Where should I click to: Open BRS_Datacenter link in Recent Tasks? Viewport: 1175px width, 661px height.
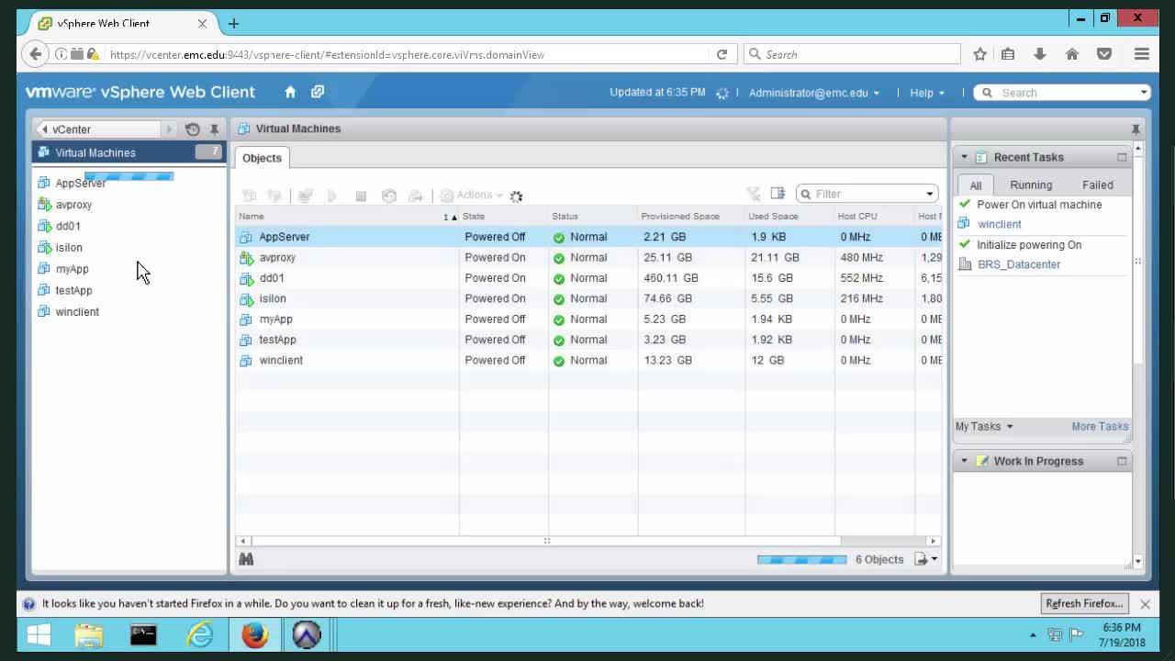(1019, 264)
